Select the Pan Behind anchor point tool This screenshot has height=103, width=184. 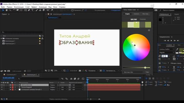coord(21,10)
